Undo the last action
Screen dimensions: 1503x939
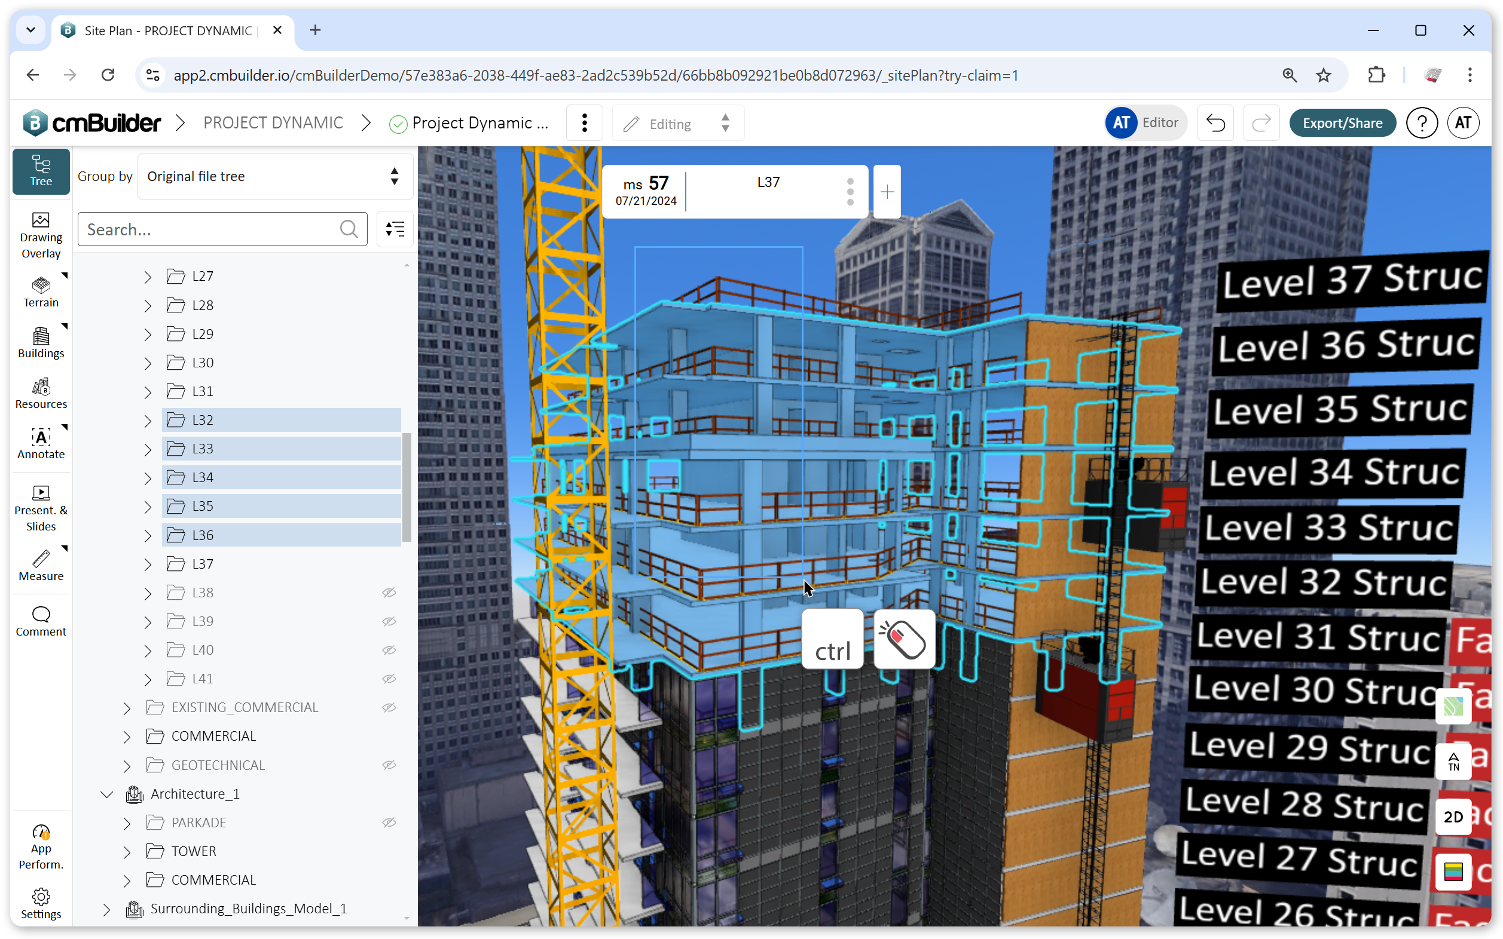point(1215,123)
